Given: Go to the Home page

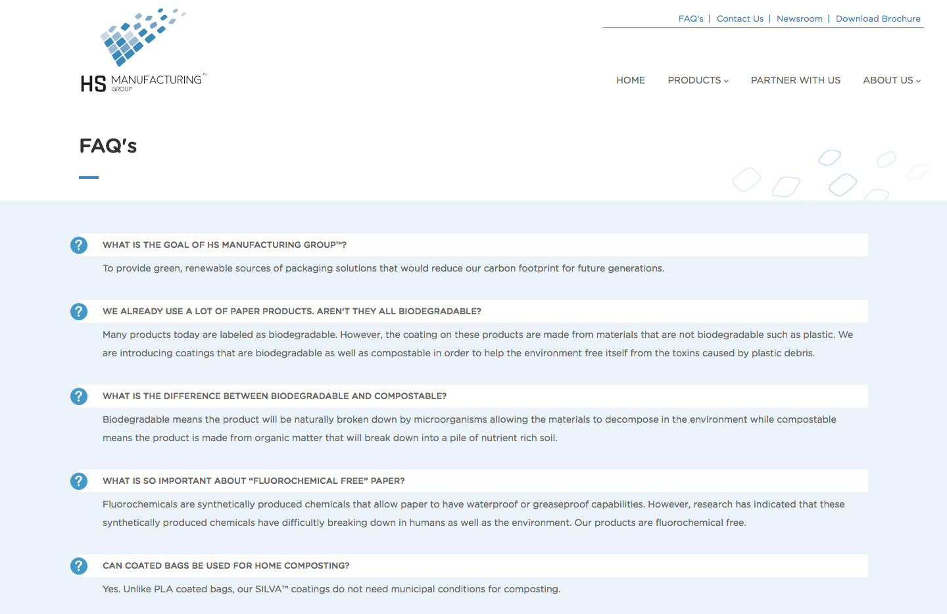Looking at the screenshot, I should click(630, 80).
